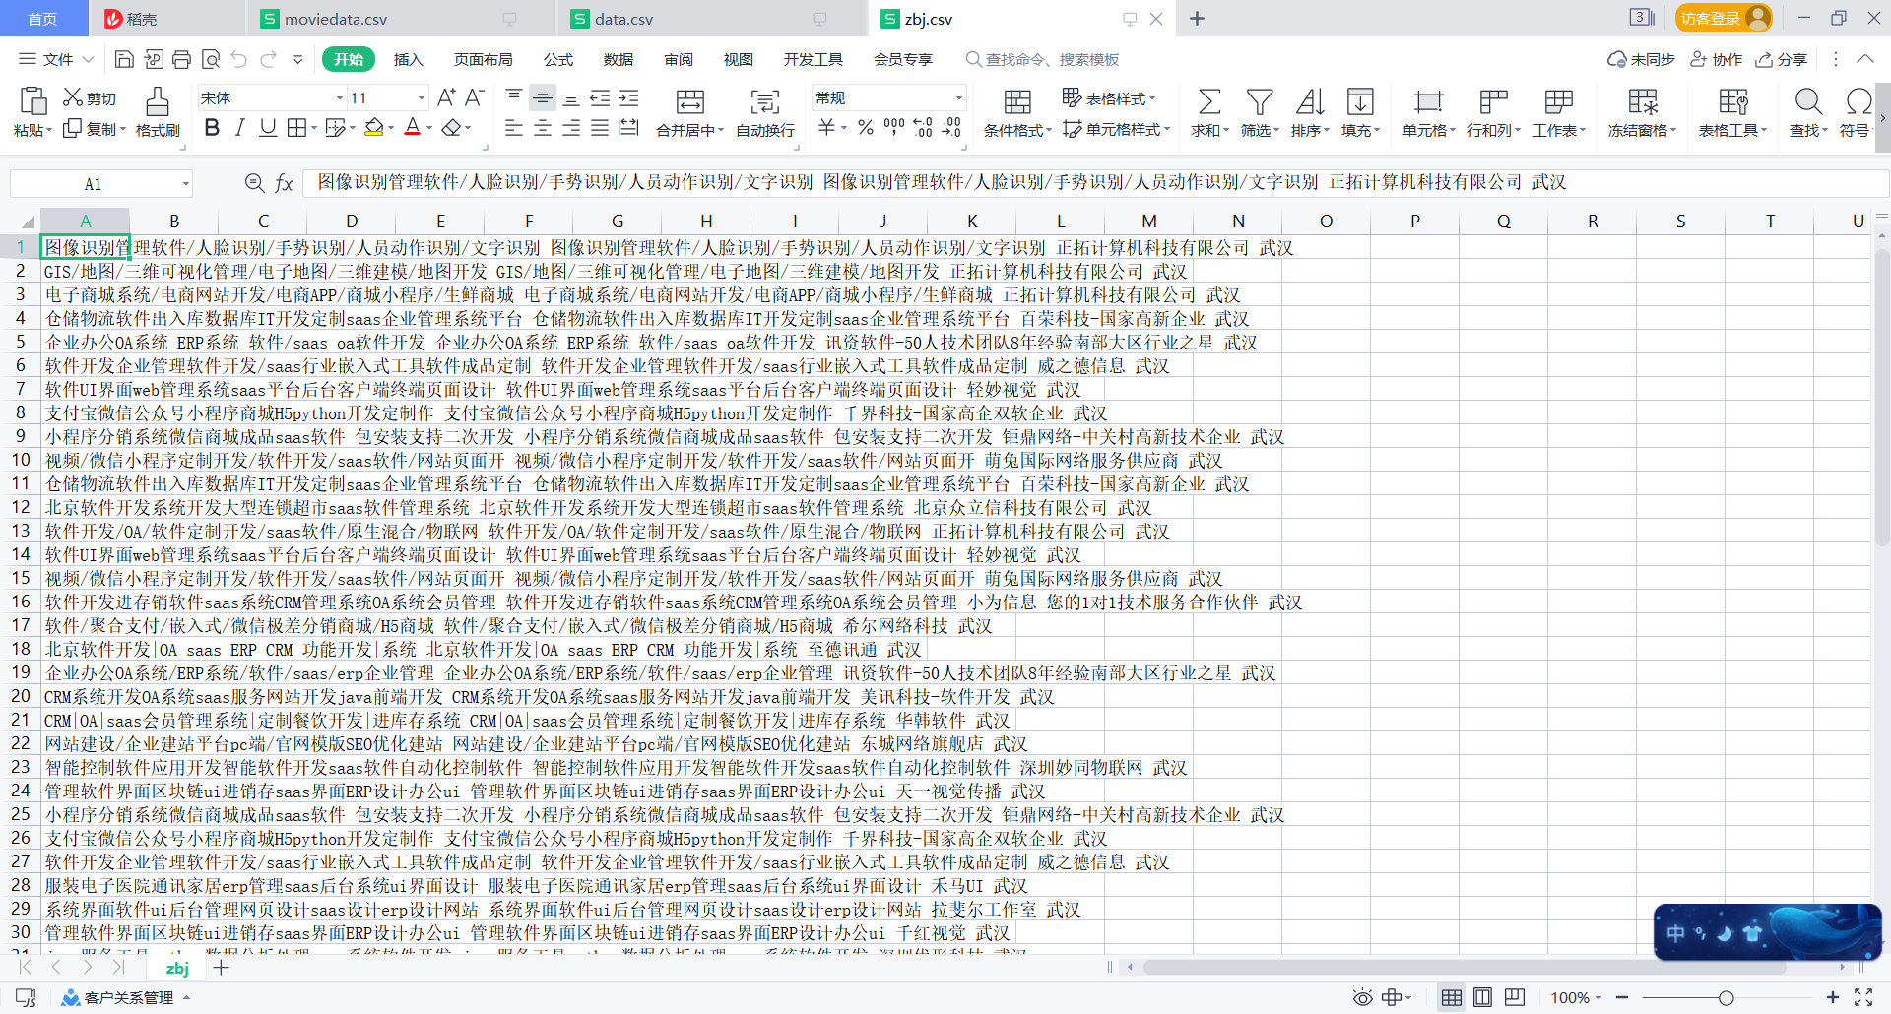The image size is (1891, 1014).
Task: Select column header N
Action: click(1238, 222)
